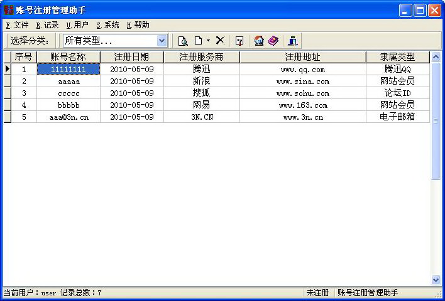Click the scrollbar down arrow
The image size is (445, 301).
tap(436, 280)
